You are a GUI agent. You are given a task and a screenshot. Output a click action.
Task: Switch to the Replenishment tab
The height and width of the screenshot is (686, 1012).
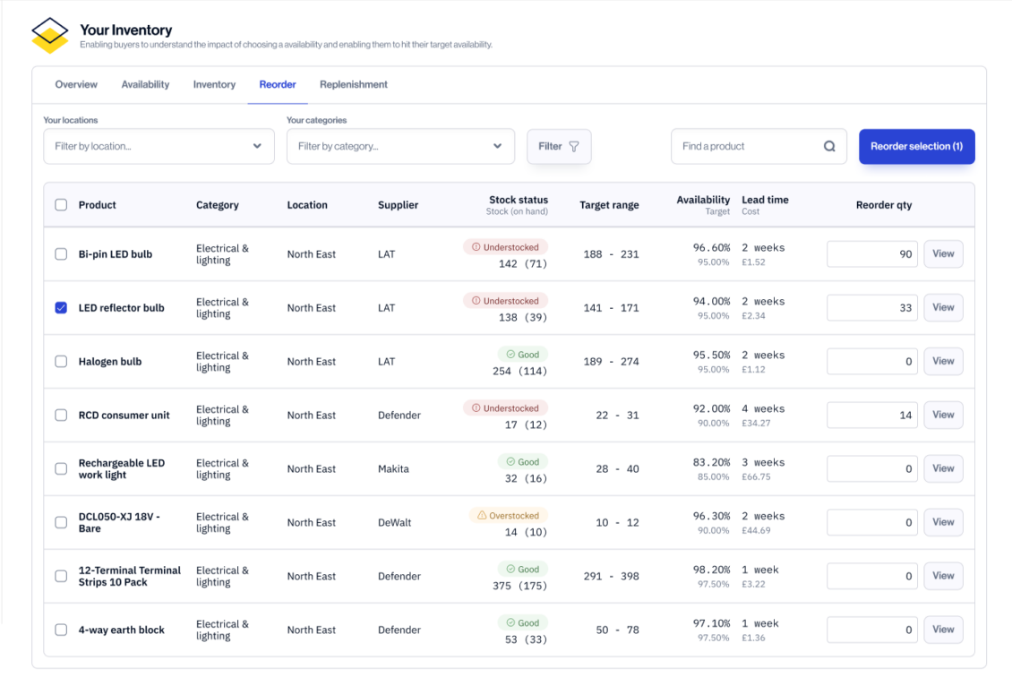click(x=354, y=85)
